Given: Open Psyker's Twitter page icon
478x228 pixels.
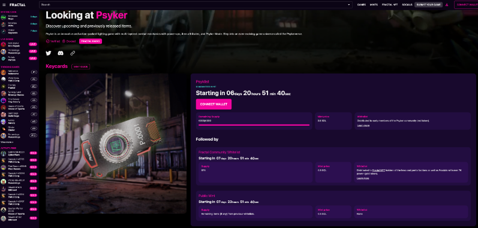Looking at the screenshot, I should pyautogui.click(x=49, y=53).
